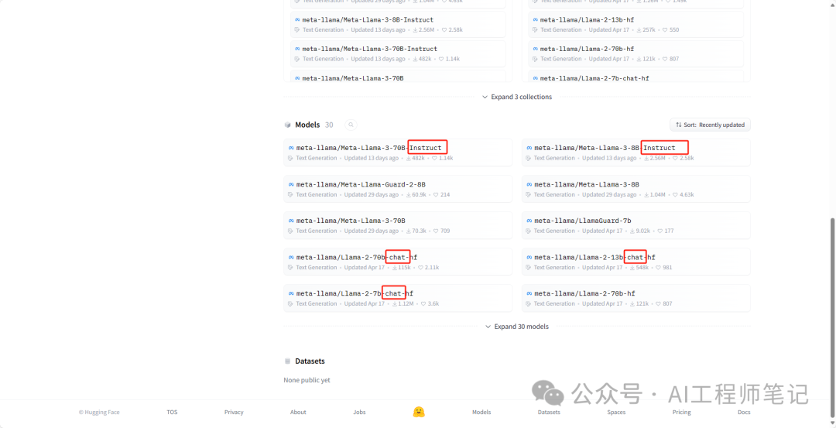Open the models search magnifier icon
This screenshot has height=428, width=836.
tap(351, 125)
